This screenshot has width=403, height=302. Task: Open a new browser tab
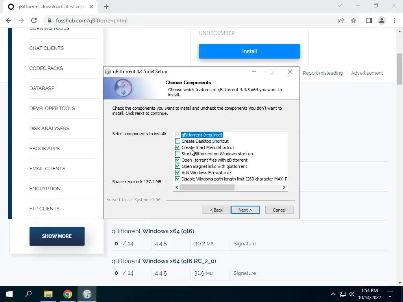click(x=106, y=7)
